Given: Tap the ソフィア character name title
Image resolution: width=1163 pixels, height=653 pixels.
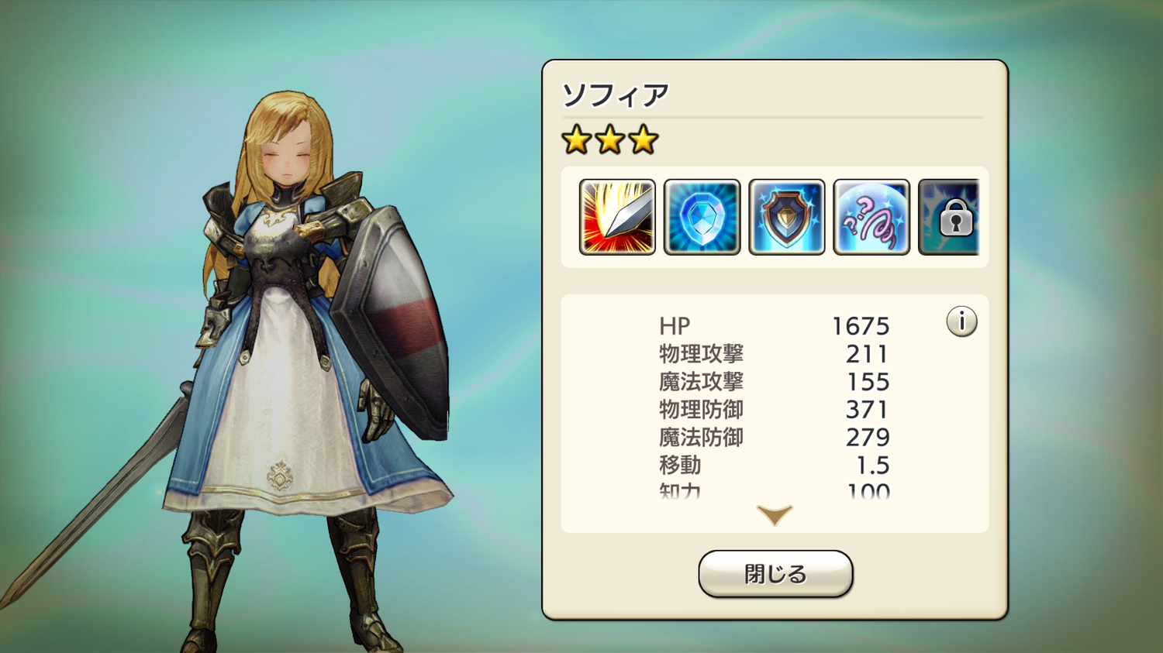Looking at the screenshot, I should 615,95.
